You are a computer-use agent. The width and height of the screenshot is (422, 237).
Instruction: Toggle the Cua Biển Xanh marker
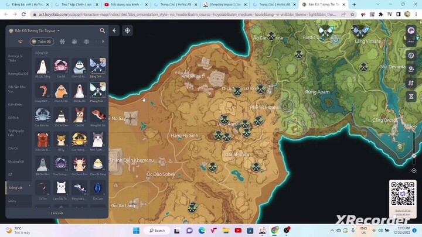[x=43, y=115]
